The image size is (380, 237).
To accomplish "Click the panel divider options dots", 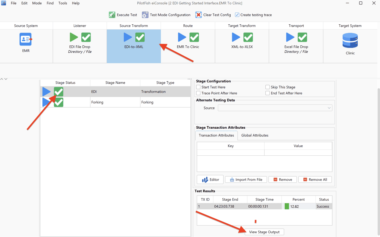I will (x=190, y=79).
